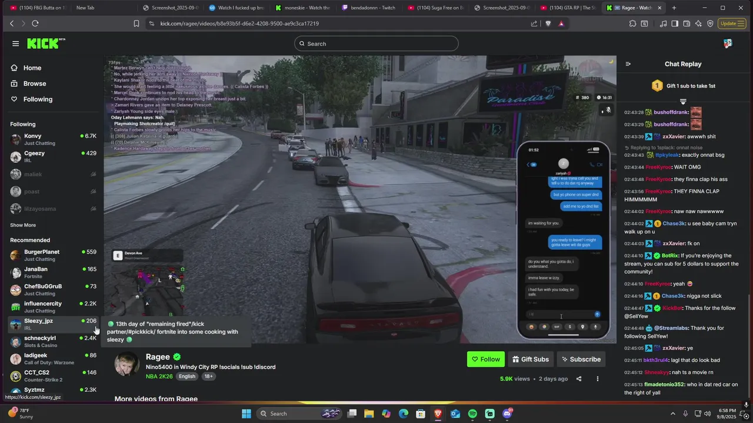Image resolution: width=753 pixels, height=423 pixels.
Task: Open a new browser tab
Action: (674, 8)
